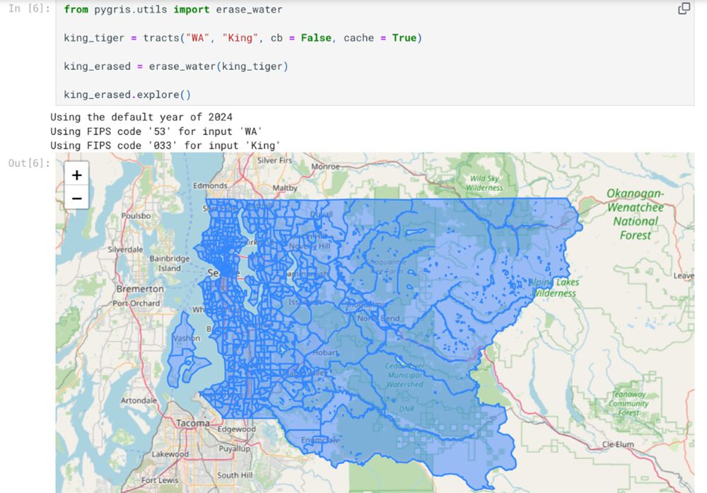Screen dimensions: 707x493
Task: Click the South Hill map label
Action: tap(235, 475)
